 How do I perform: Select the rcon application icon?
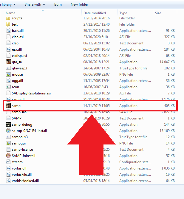point(8,87)
